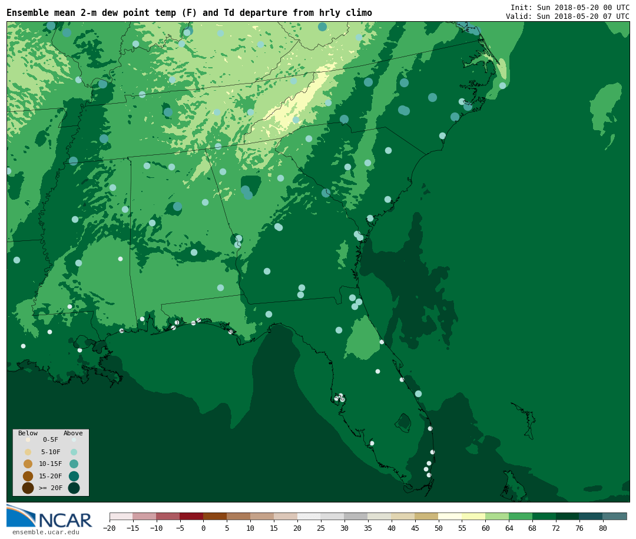Pick the 45 to 50 khaki colorbar swatch
The image size is (636, 539).
[x=427, y=516]
